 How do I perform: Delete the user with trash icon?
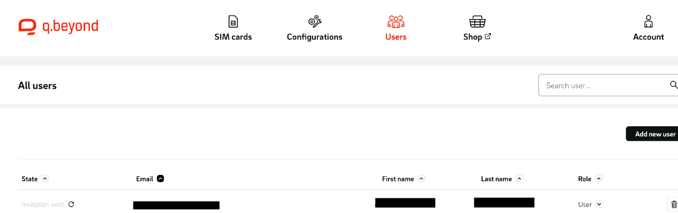click(x=674, y=205)
